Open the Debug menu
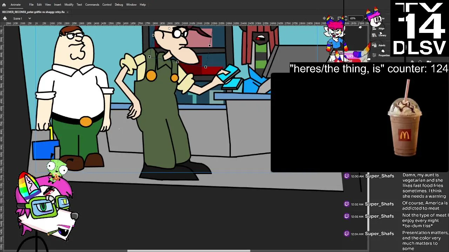Image resolution: width=449 pixels, height=252 pixels. pos(119,5)
